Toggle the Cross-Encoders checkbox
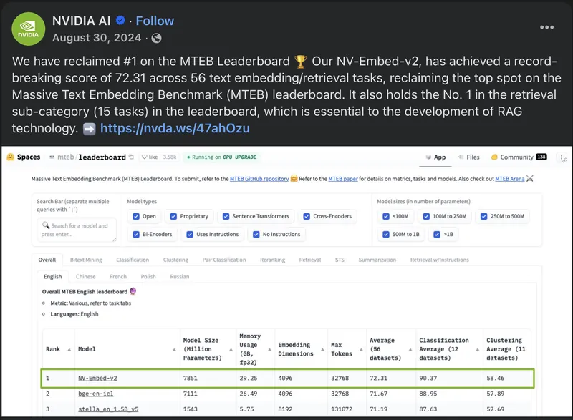573x420 pixels. (307, 216)
